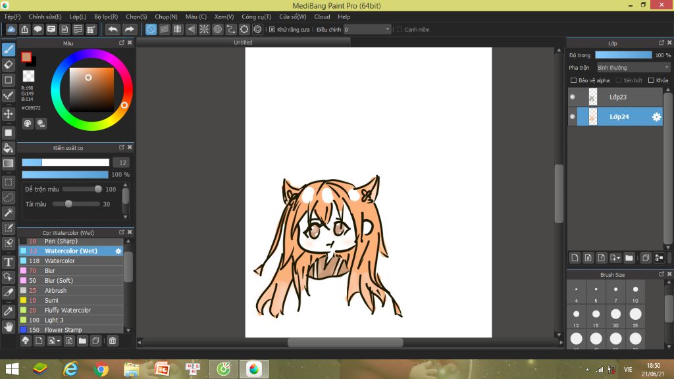Select the Bucket fill tool
This screenshot has height=379, width=674.
coord(8,148)
